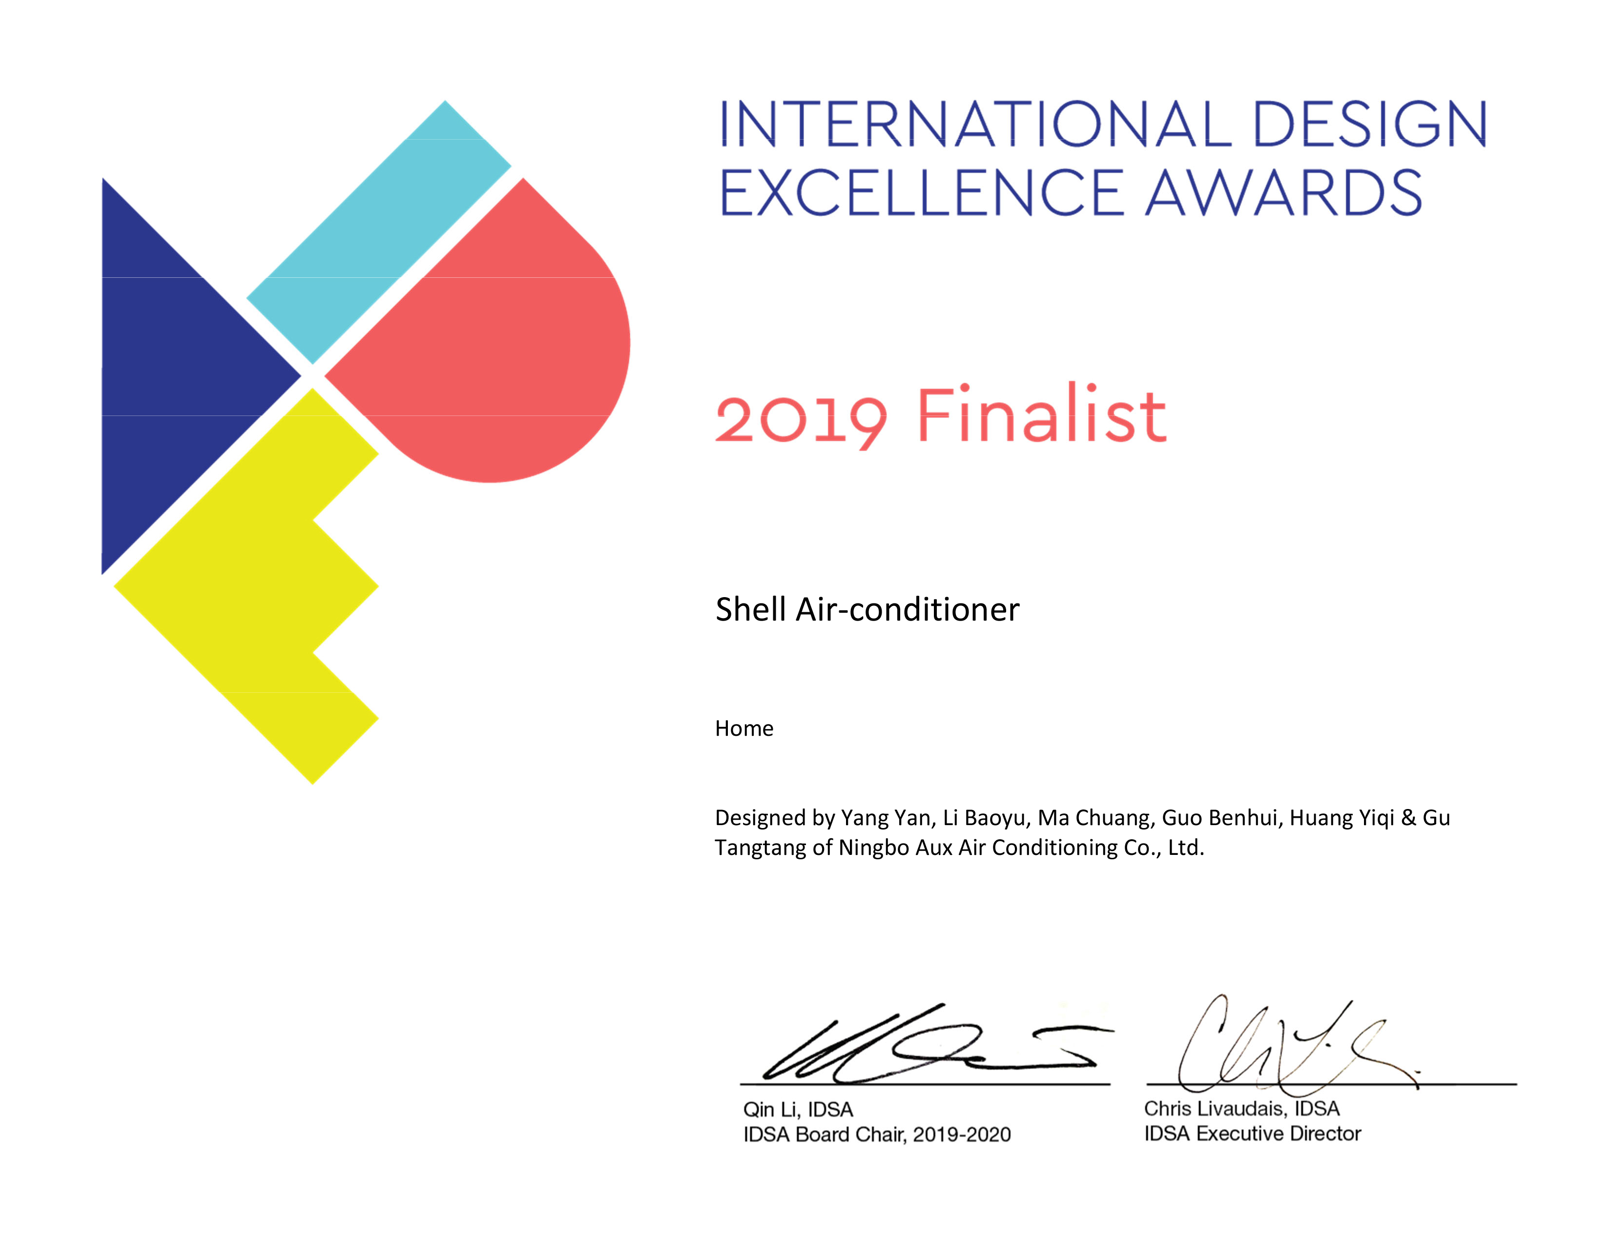Click the "INTERNATIONAL DESIGN" heading line
Screen dimensions: 1611x1245
coord(1103,123)
